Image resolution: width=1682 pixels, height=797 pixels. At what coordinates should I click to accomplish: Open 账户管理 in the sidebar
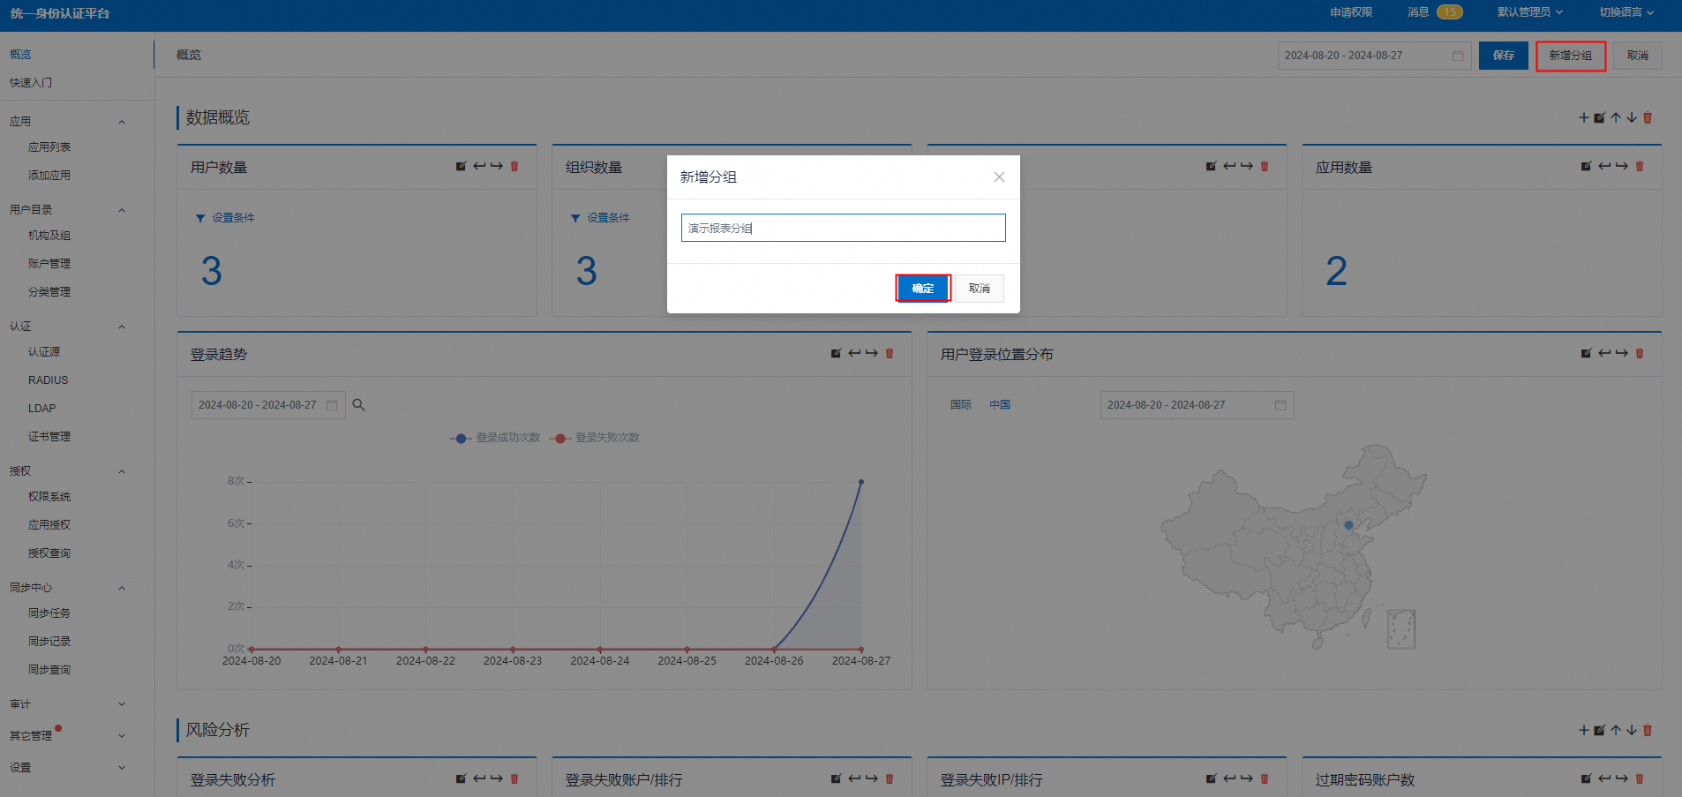pyautogui.click(x=49, y=264)
